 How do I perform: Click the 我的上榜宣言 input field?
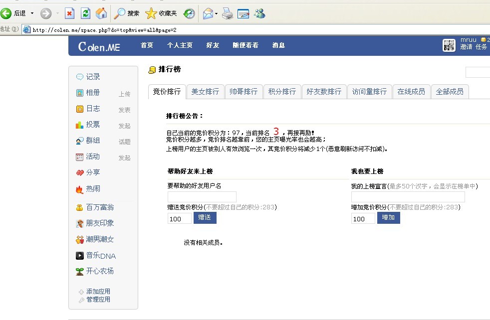click(x=408, y=197)
